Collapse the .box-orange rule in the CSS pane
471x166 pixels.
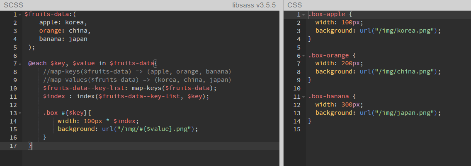click(x=303, y=56)
